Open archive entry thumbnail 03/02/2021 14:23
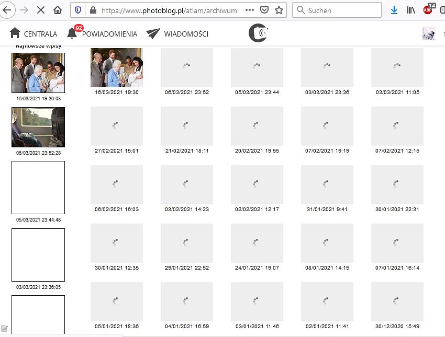The image size is (445, 337). [187, 184]
